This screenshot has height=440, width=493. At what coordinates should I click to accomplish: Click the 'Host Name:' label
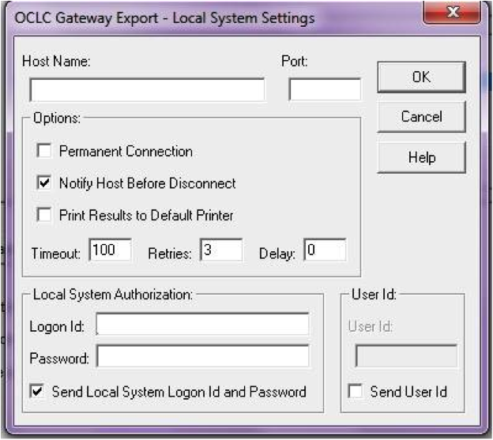coord(56,61)
